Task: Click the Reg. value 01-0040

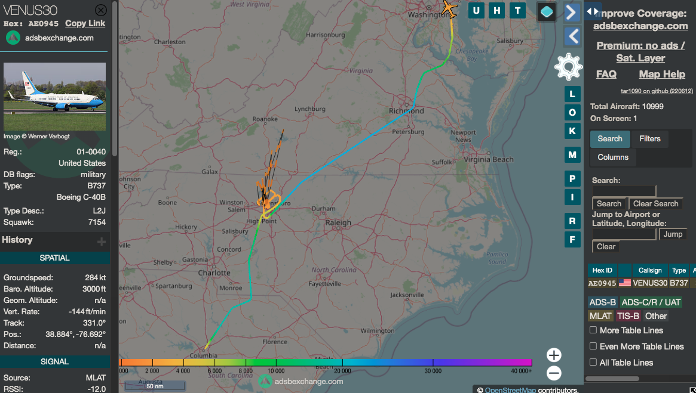Action: click(91, 152)
